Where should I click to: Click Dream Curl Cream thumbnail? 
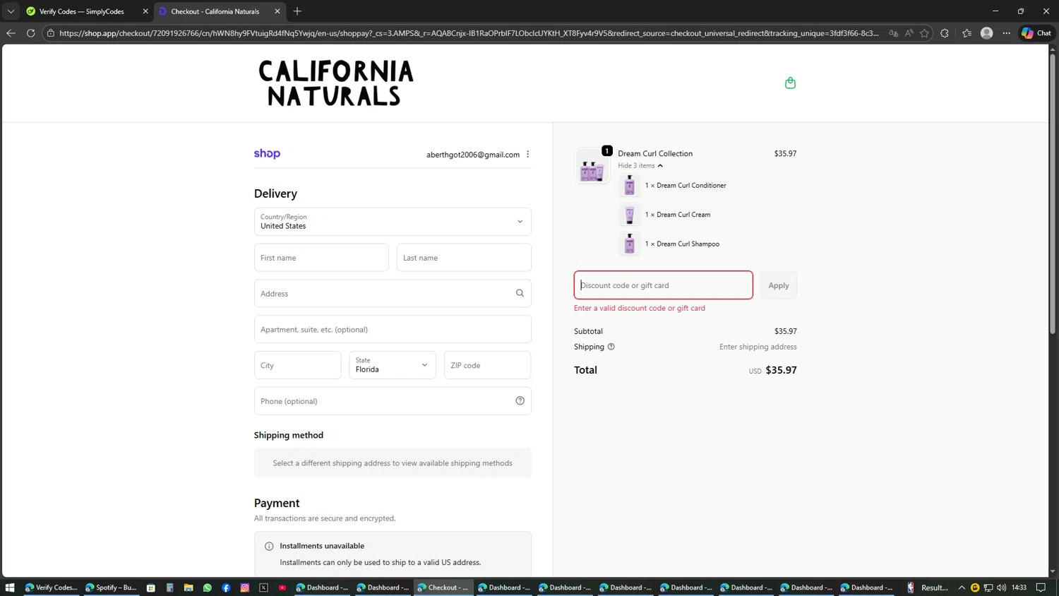coord(629,215)
